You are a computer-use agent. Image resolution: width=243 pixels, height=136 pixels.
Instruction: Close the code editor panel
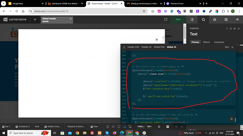tap(232, 47)
